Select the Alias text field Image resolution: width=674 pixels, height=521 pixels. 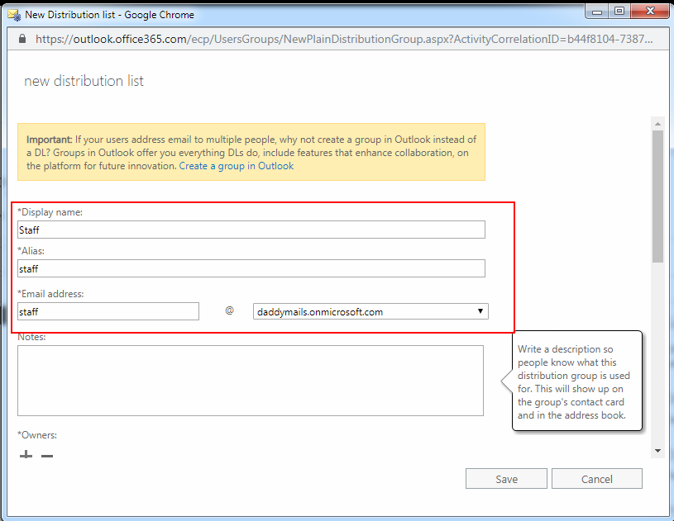(x=248, y=268)
